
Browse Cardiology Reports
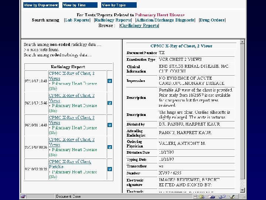click(x=139, y=26)
